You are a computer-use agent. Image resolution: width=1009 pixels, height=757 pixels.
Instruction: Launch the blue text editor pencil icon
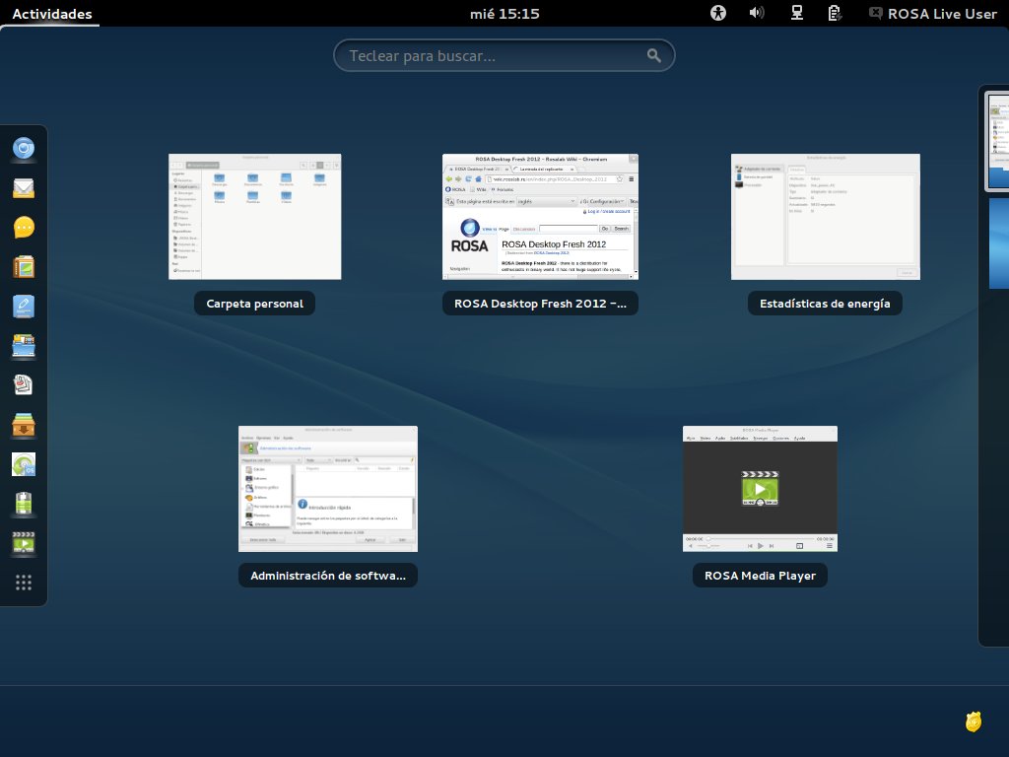tap(24, 307)
